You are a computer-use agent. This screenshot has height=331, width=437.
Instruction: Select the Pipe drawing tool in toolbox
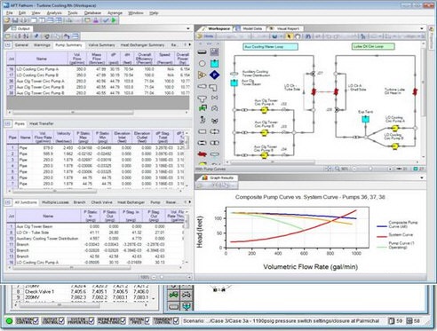tap(202, 52)
